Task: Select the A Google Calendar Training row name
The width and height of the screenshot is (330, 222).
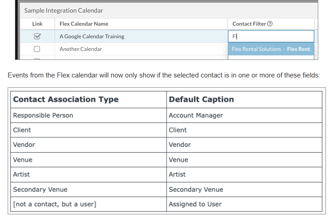Action: (x=92, y=36)
